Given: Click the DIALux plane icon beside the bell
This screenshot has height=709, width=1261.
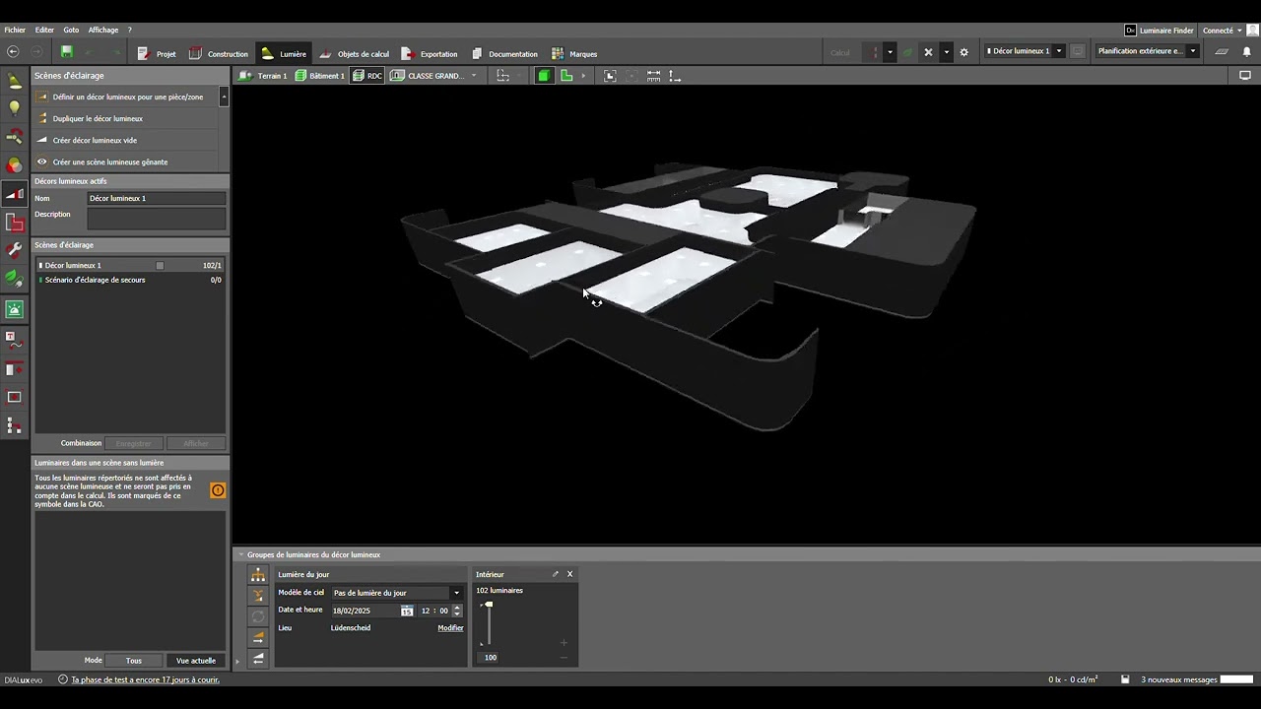Looking at the screenshot, I should pos(1222,52).
